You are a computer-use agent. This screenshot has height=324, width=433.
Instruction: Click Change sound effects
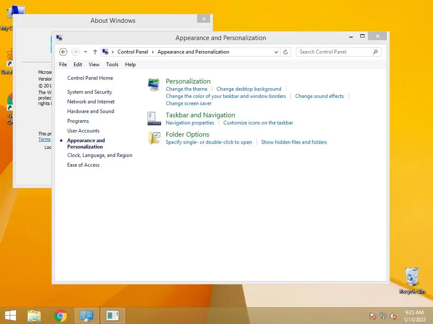(x=320, y=96)
